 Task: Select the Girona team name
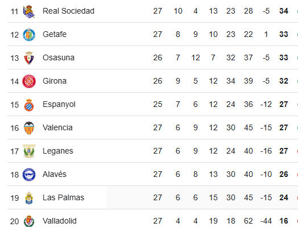point(55,81)
